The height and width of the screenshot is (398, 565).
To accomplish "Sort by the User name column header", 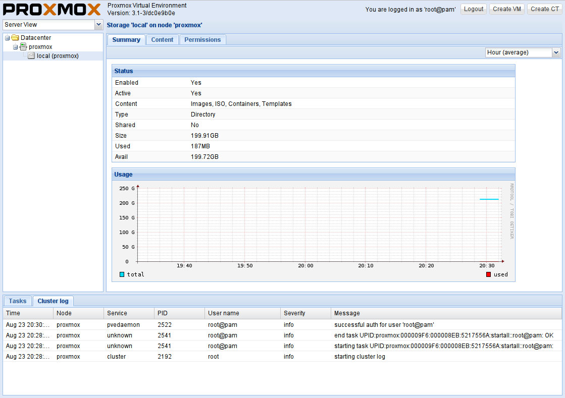I will click(243, 313).
